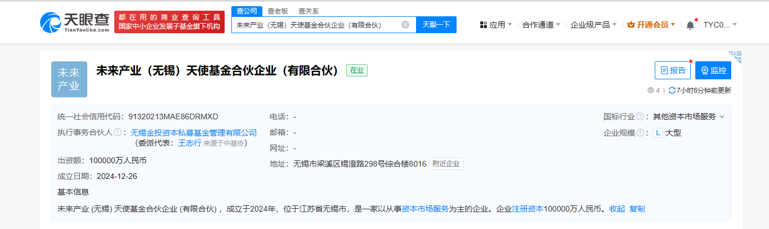The width and height of the screenshot is (769, 229).
Task: Click the 大型 enterprise scale text
Action: click(673, 133)
